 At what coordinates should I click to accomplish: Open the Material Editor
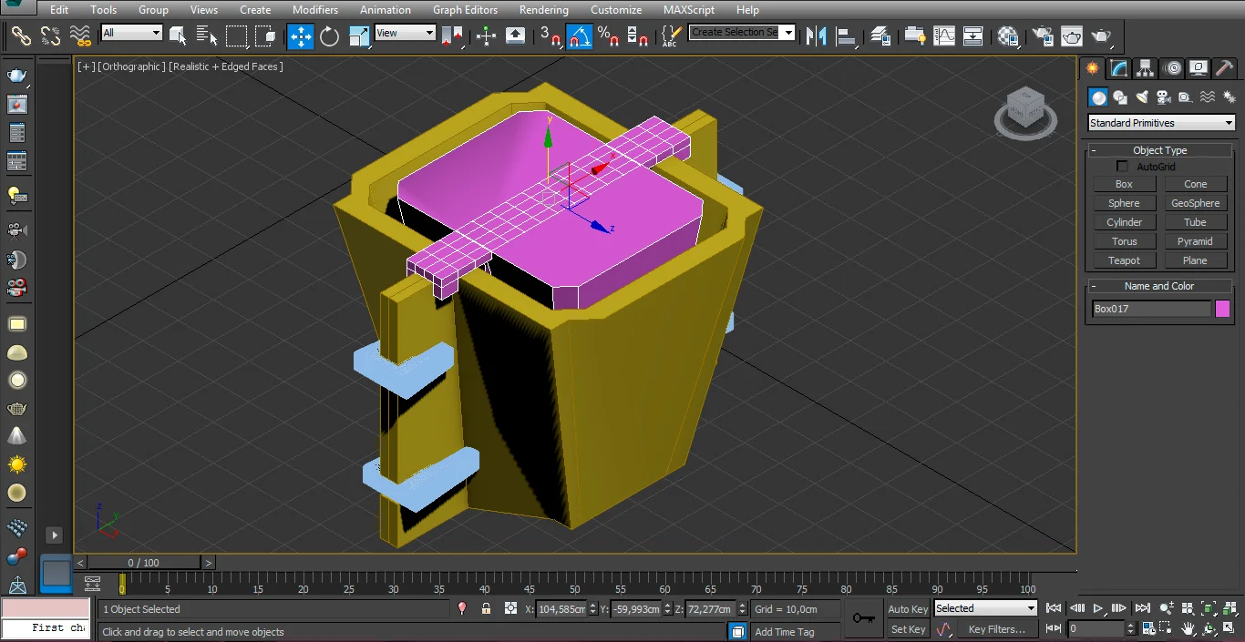(x=1007, y=36)
